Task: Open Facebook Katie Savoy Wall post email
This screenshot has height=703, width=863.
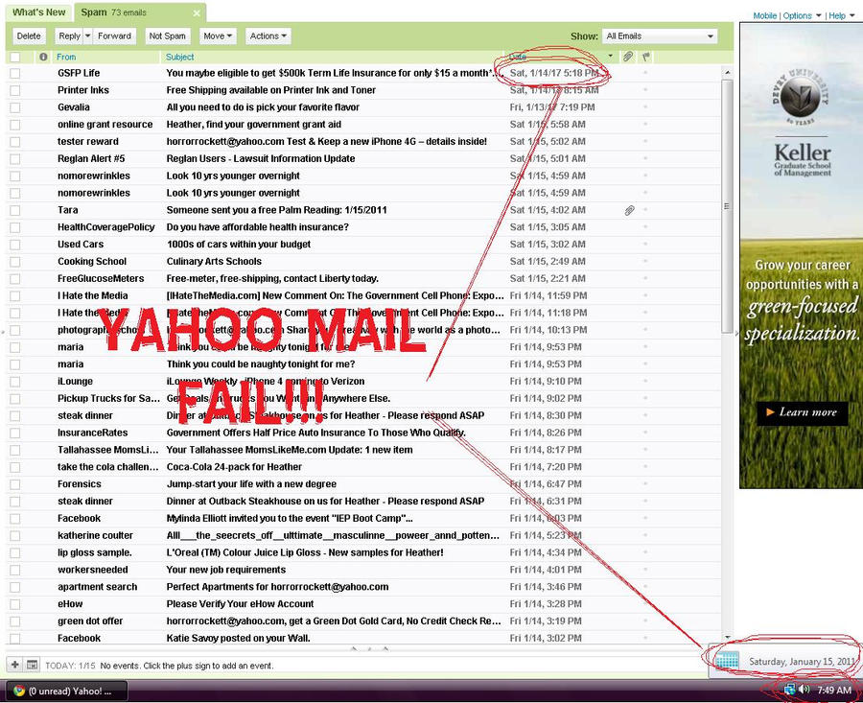Action: point(239,638)
